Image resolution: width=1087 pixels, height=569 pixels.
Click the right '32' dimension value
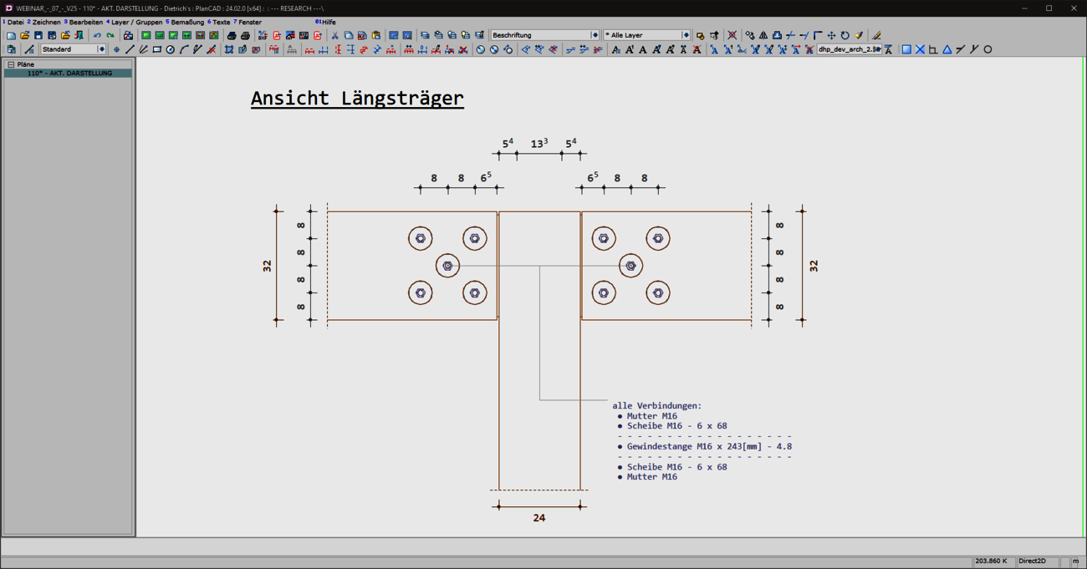point(814,266)
